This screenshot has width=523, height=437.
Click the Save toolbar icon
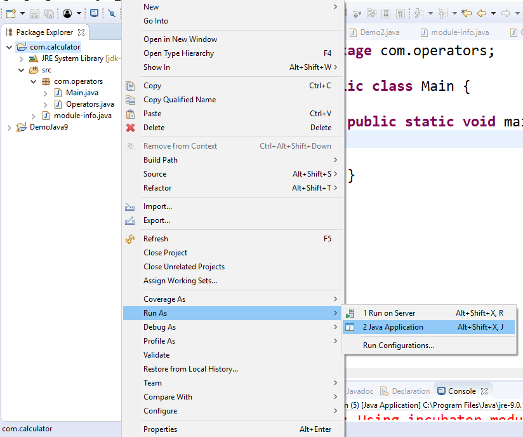(35, 13)
